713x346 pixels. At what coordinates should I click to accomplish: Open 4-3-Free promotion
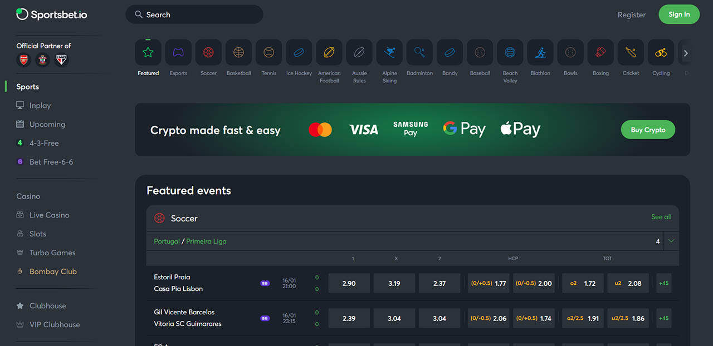click(x=37, y=143)
